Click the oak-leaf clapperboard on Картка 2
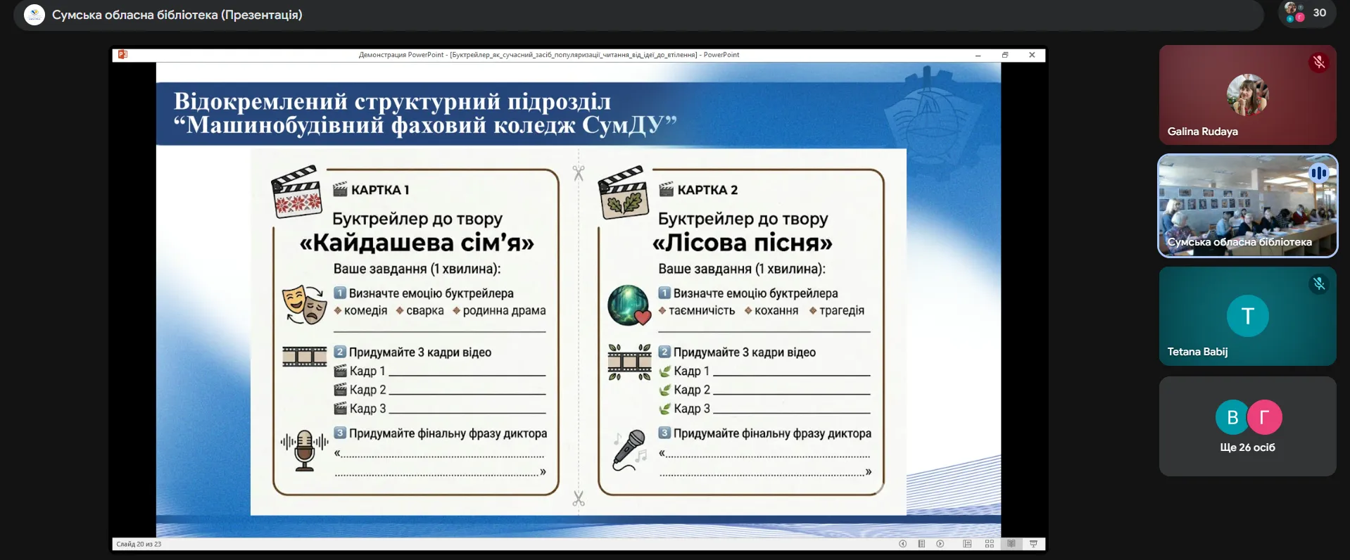 click(x=623, y=191)
